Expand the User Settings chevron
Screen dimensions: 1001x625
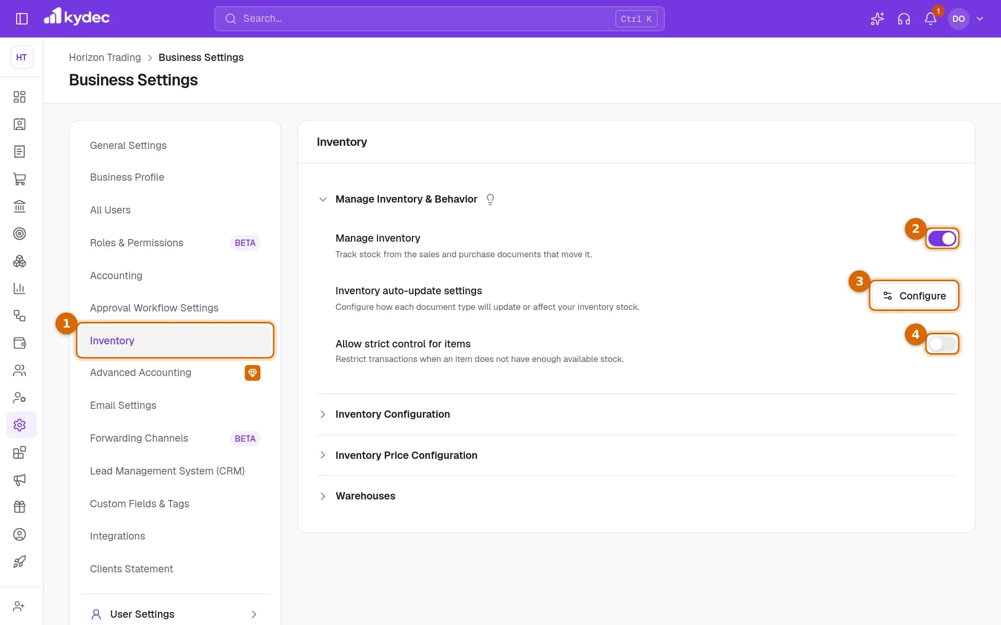(x=254, y=615)
